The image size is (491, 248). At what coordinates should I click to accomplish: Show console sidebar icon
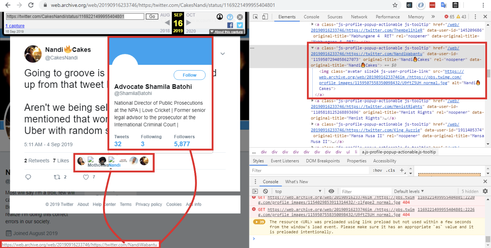tap(255, 191)
